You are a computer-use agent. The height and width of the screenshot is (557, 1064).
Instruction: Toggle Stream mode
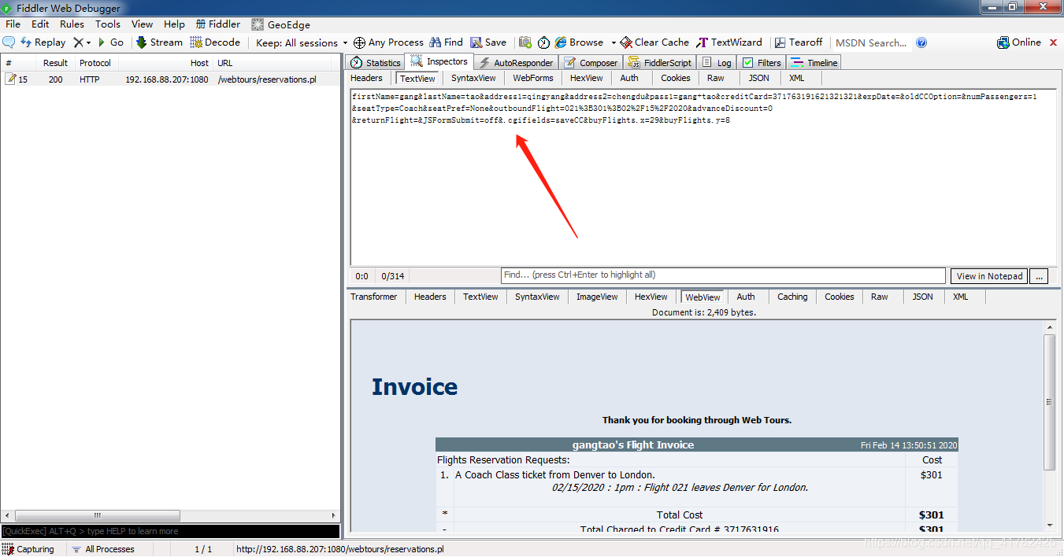[x=159, y=42]
